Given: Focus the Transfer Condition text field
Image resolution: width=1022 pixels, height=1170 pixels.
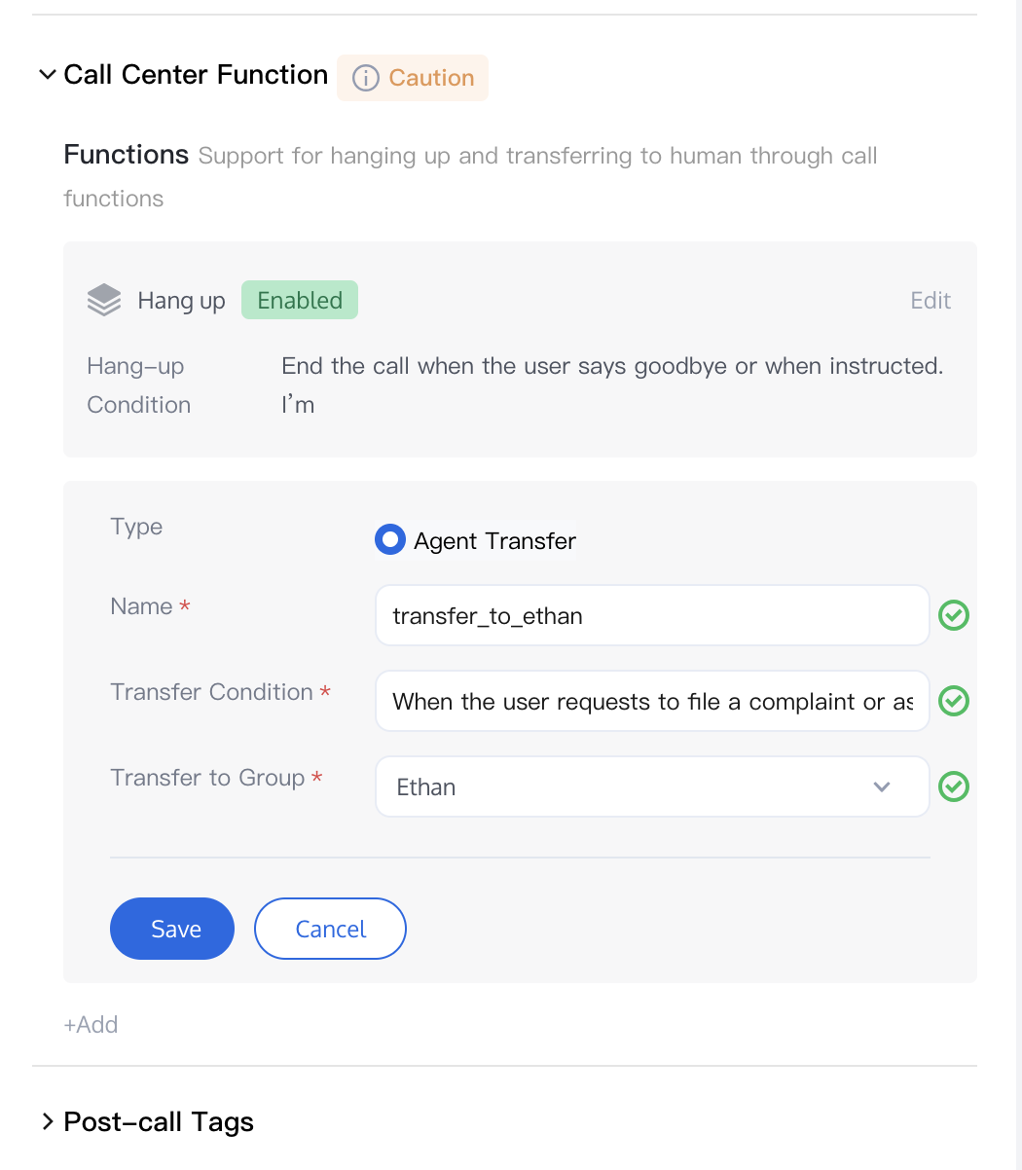Looking at the screenshot, I should pyautogui.click(x=651, y=701).
